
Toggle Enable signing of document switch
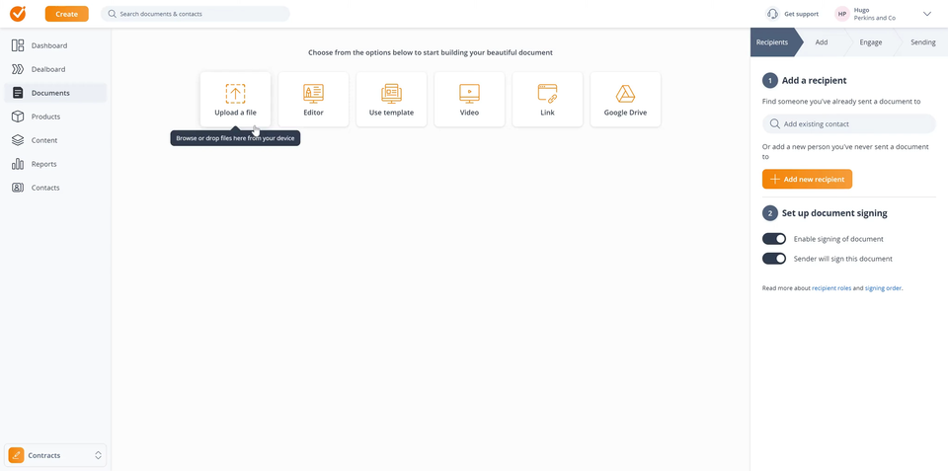(x=774, y=239)
